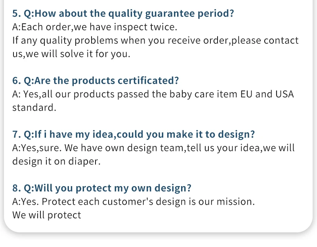Image resolution: width=317 pixels, height=247 pixels.
Task: Click the word 'standard.' in answer 6
Action: [34, 108]
